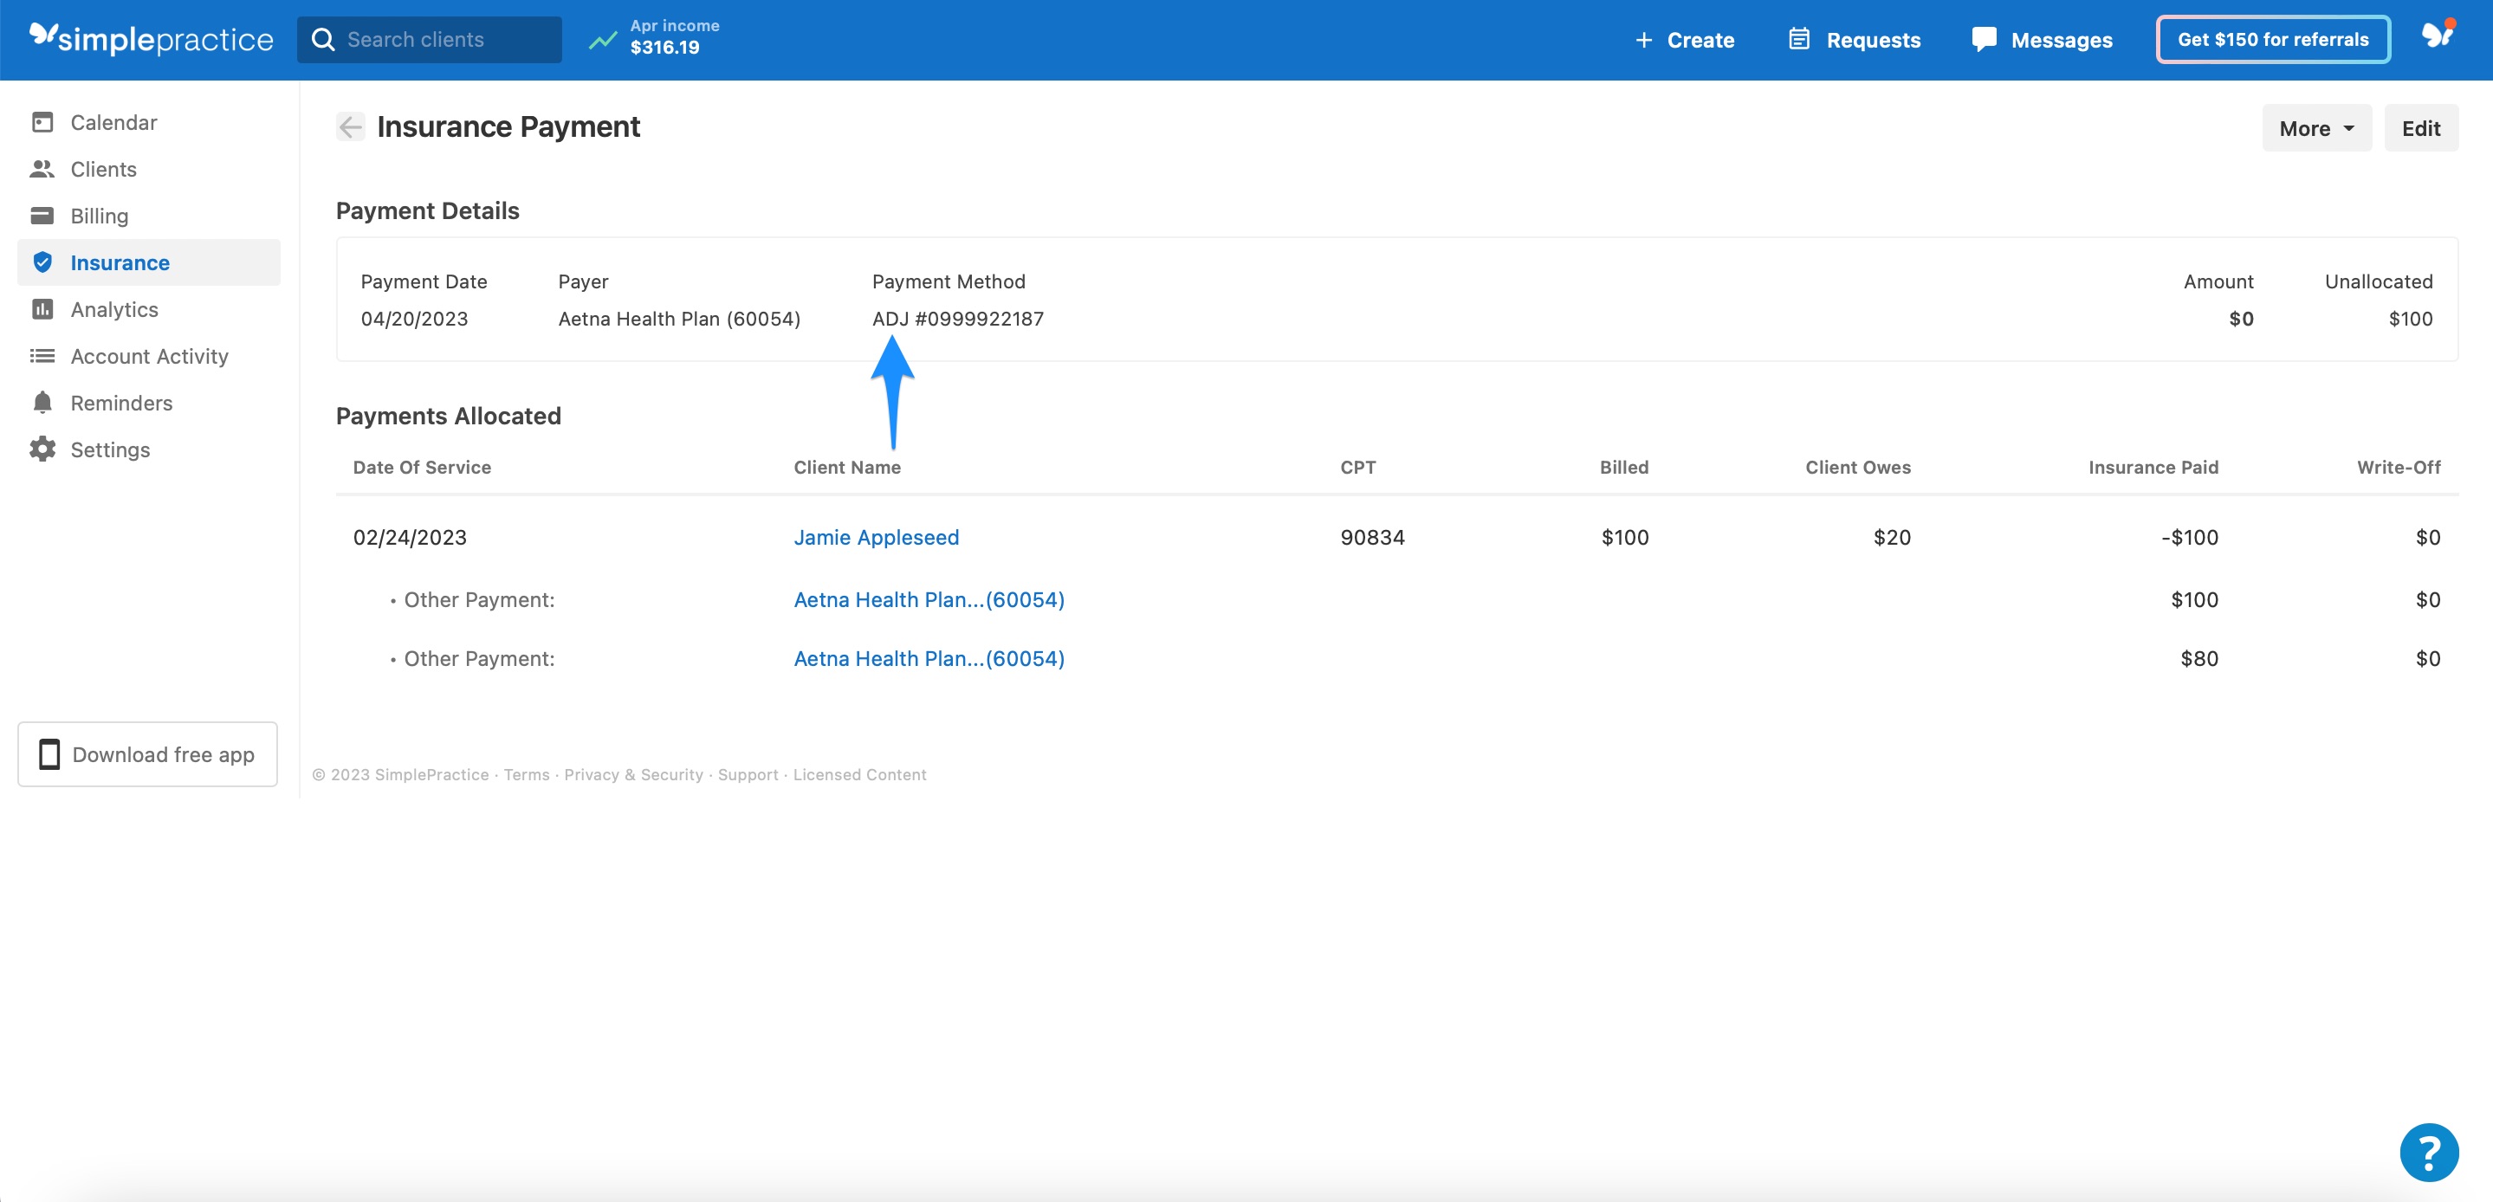Click the Apr income trend icon
The image size is (2493, 1202).
coord(602,40)
